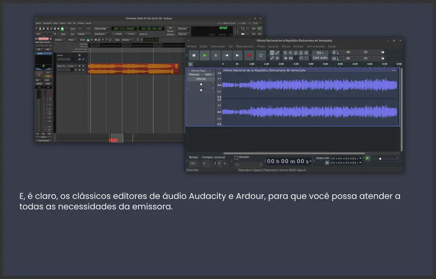Open the Transporte menu in Ardour

pos(47,23)
